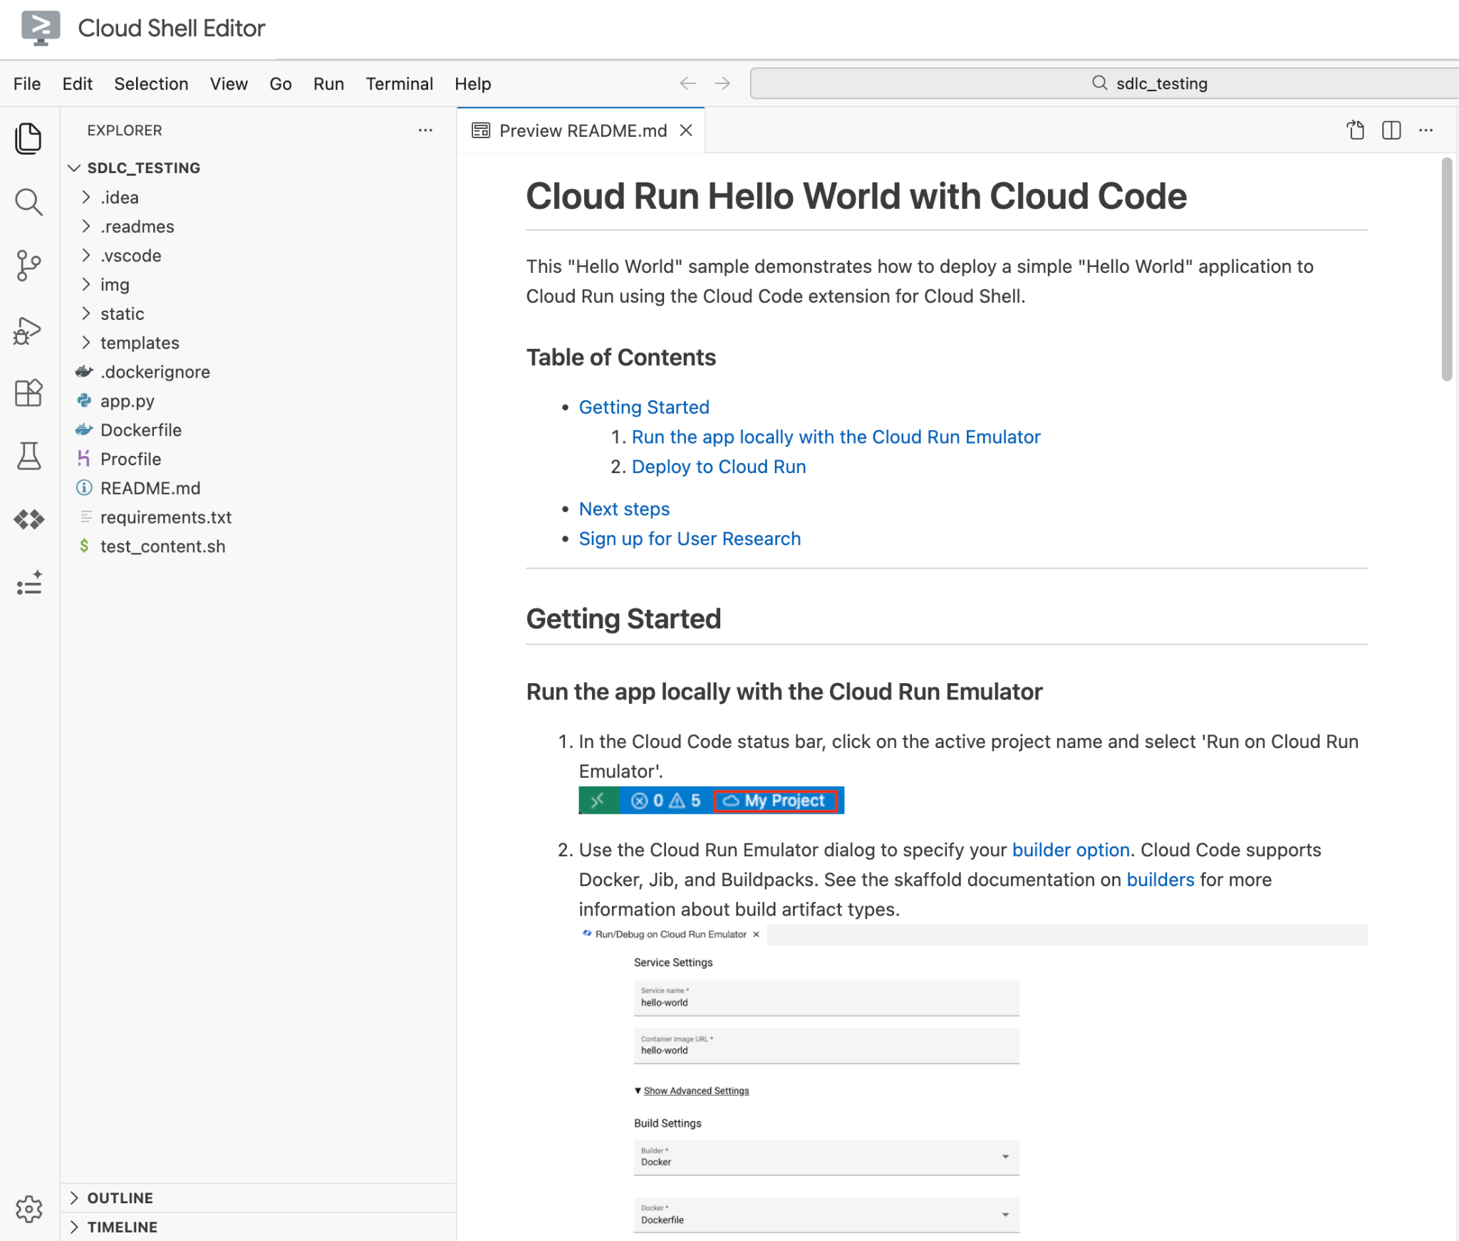Open the Manage settings gear

[x=28, y=1209]
